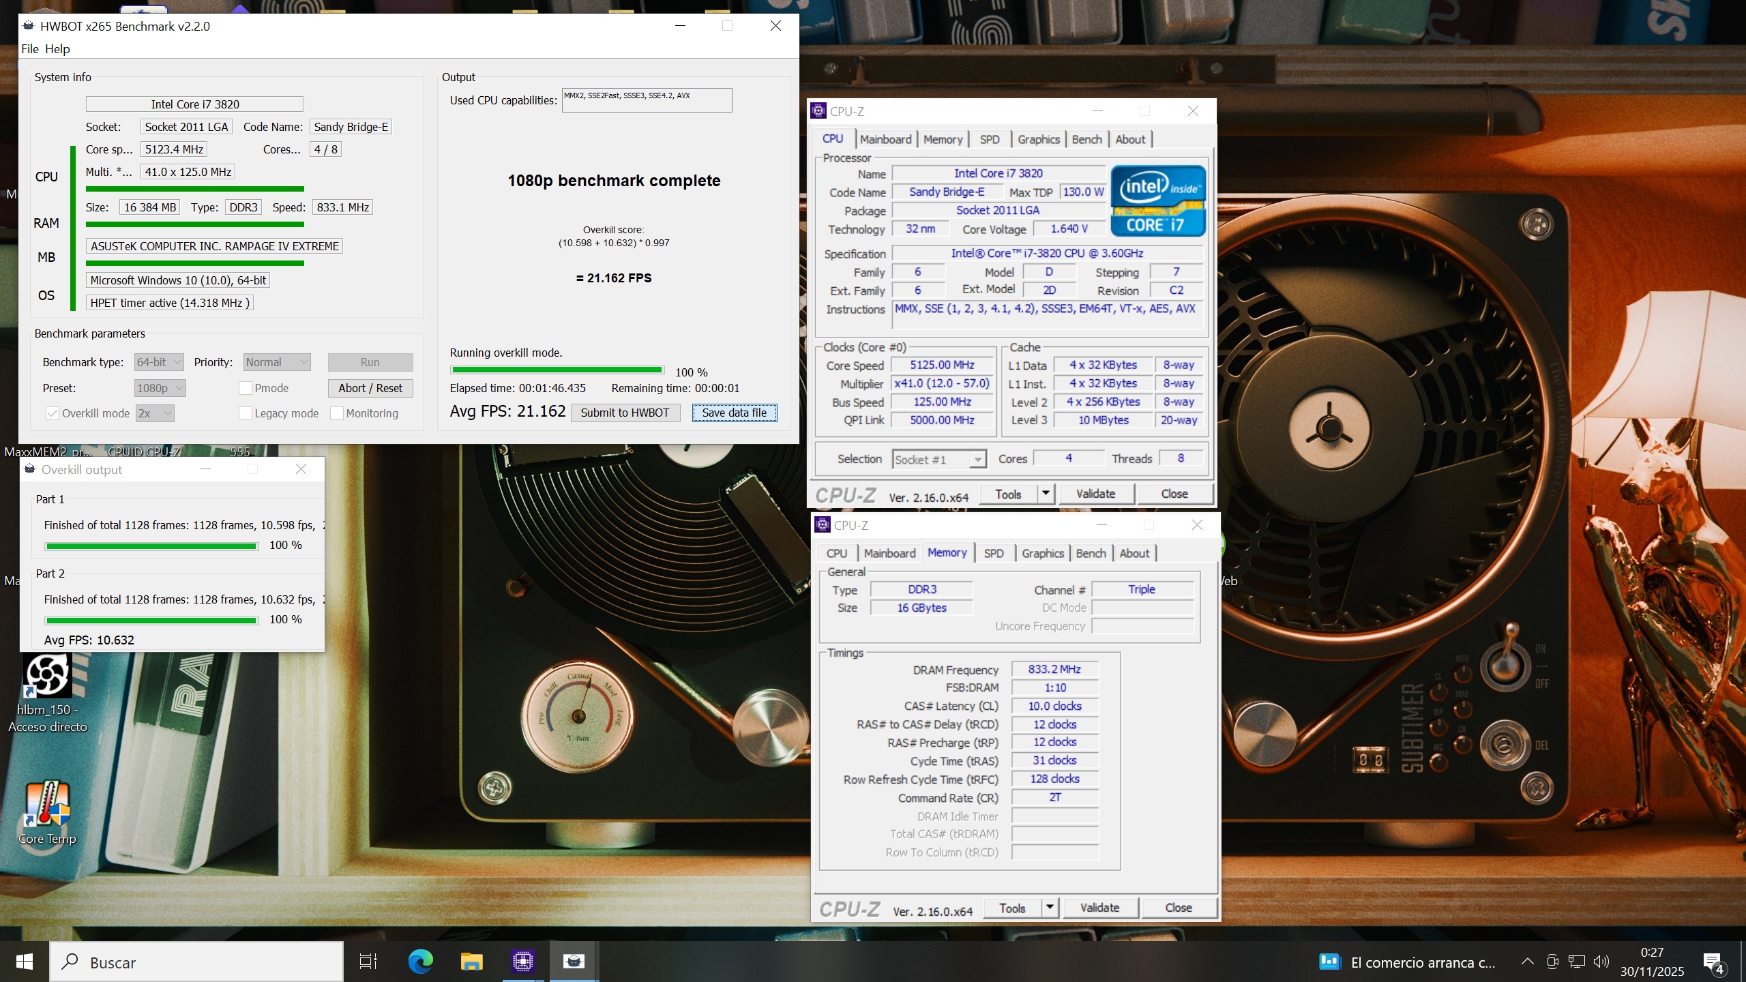Enable the Monitoring checkbox
Viewport: 1746px width, 982px height.
coord(337,413)
